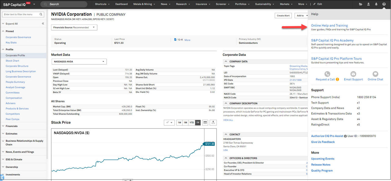Open the NASDAQGS:NVDA exchange dropdown
The width and height of the screenshot is (391, 181).
tap(79, 62)
